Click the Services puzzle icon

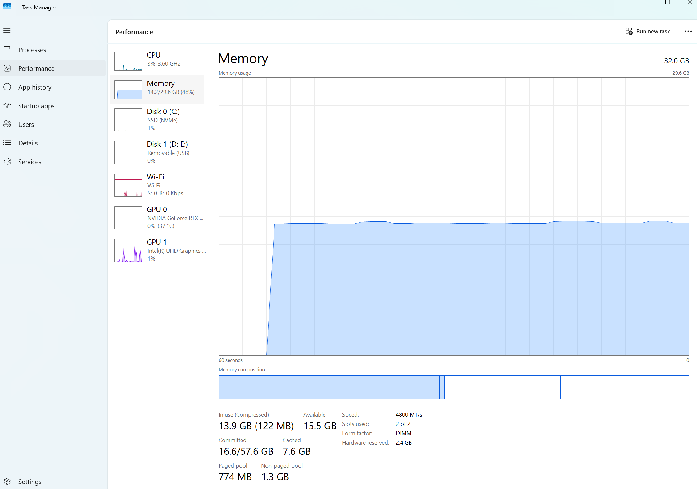[x=7, y=161]
